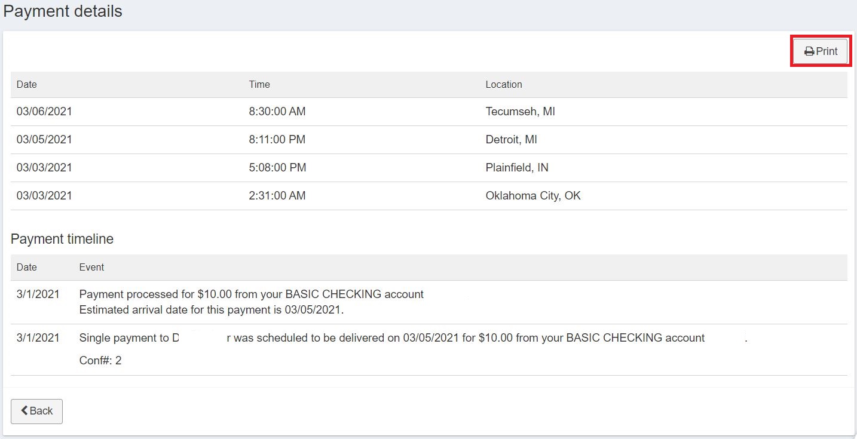Image resolution: width=857 pixels, height=439 pixels.
Task: Click the 5:08:00 PM time entry
Action: (277, 168)
